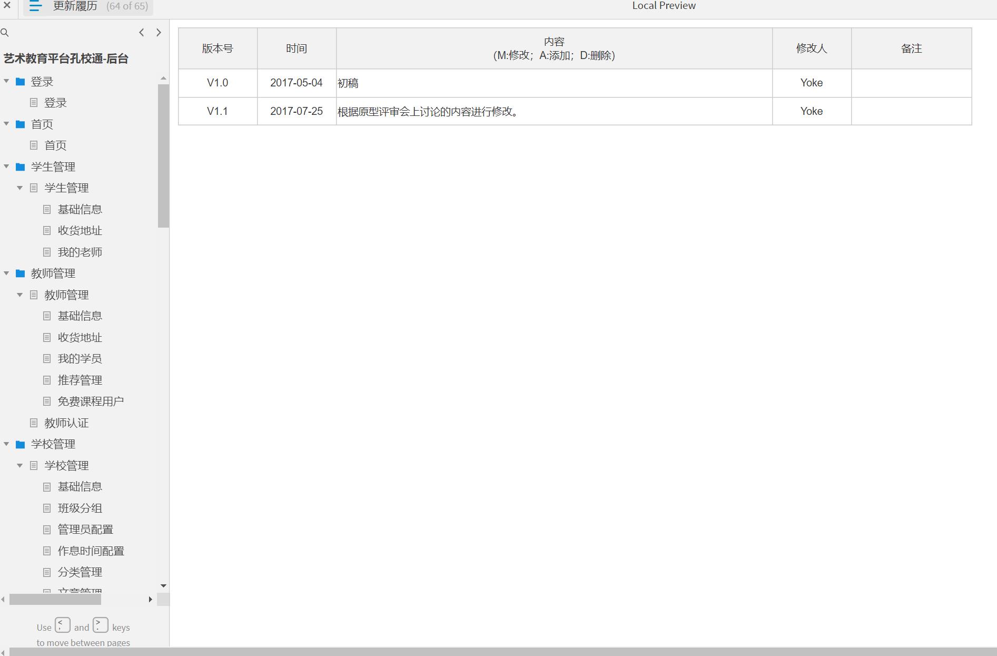The width and height of the screenshot is (997, 656).
Task: Collapse the 学校管理 top-level folder
Action: point(6,444)
